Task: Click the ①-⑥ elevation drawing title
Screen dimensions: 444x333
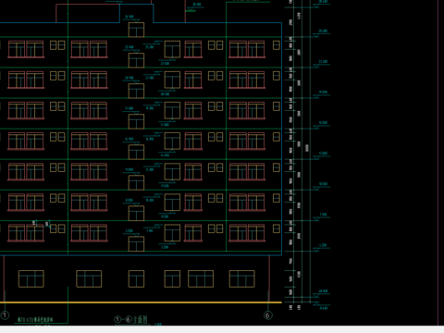Action: [130, 319]
